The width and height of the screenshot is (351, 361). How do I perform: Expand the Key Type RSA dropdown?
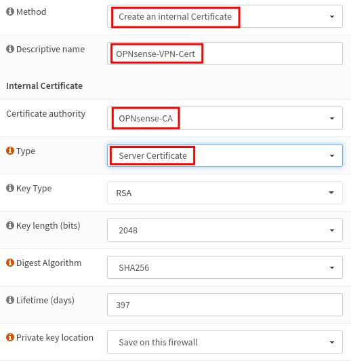[x=225, y=193]
